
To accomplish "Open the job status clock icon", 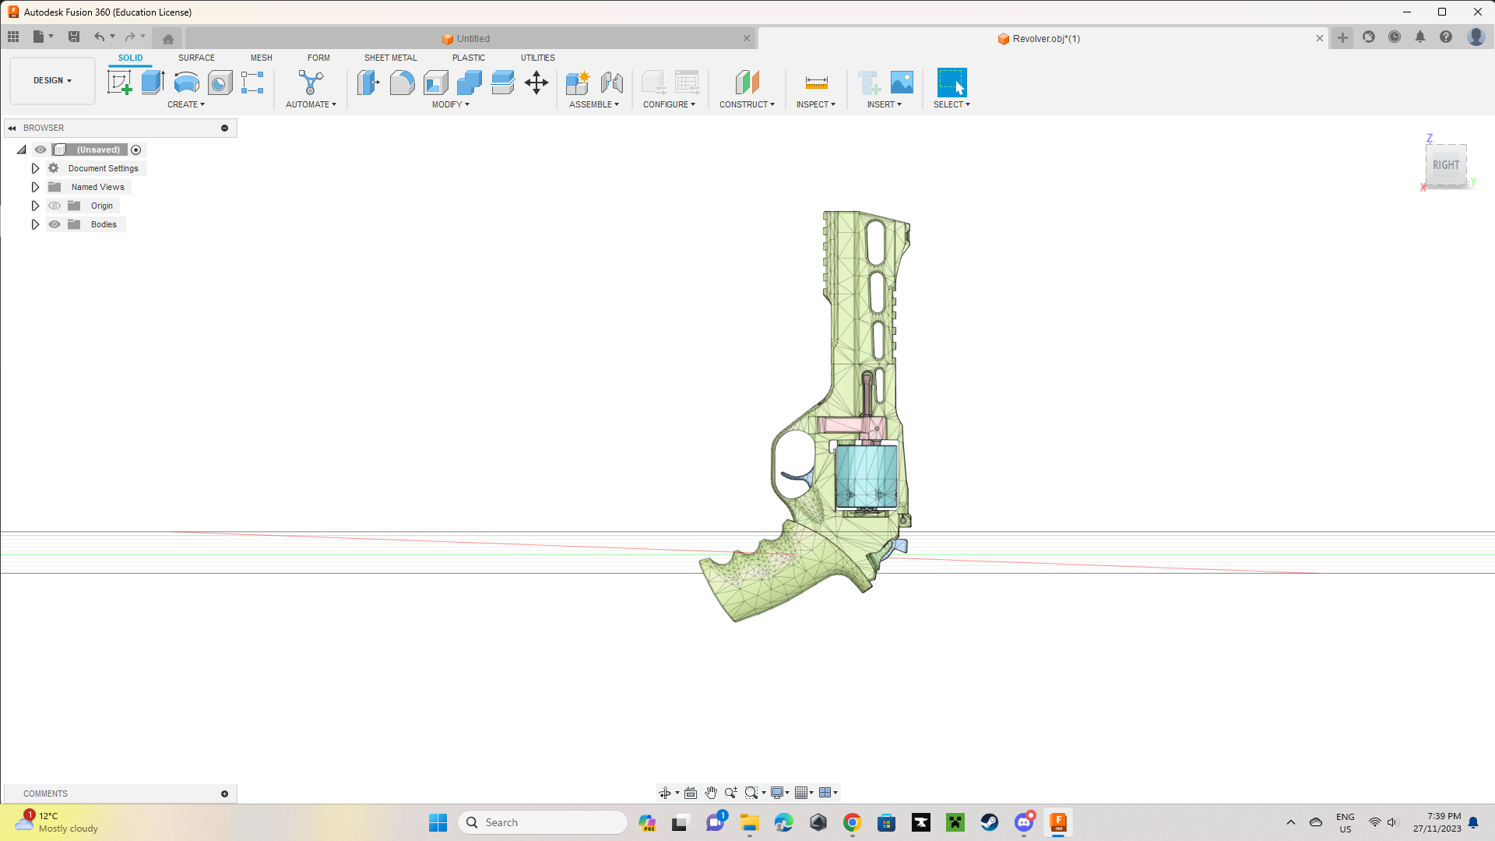I will pyautogui.click(x=1395, y=37).
